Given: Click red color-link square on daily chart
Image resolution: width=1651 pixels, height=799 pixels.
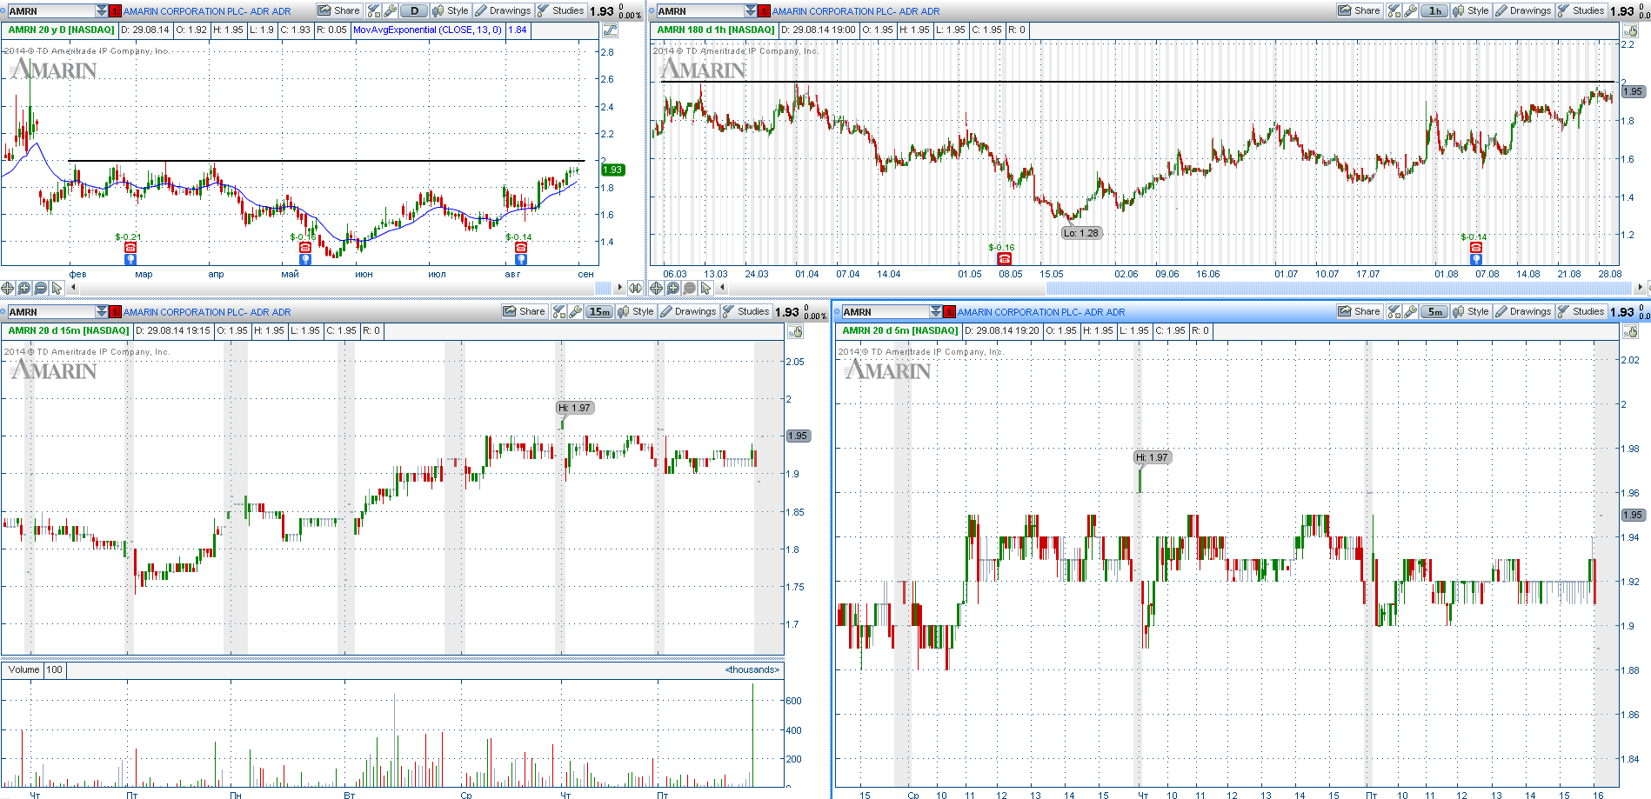Looking at the screenshot, I should coord(115,11).
